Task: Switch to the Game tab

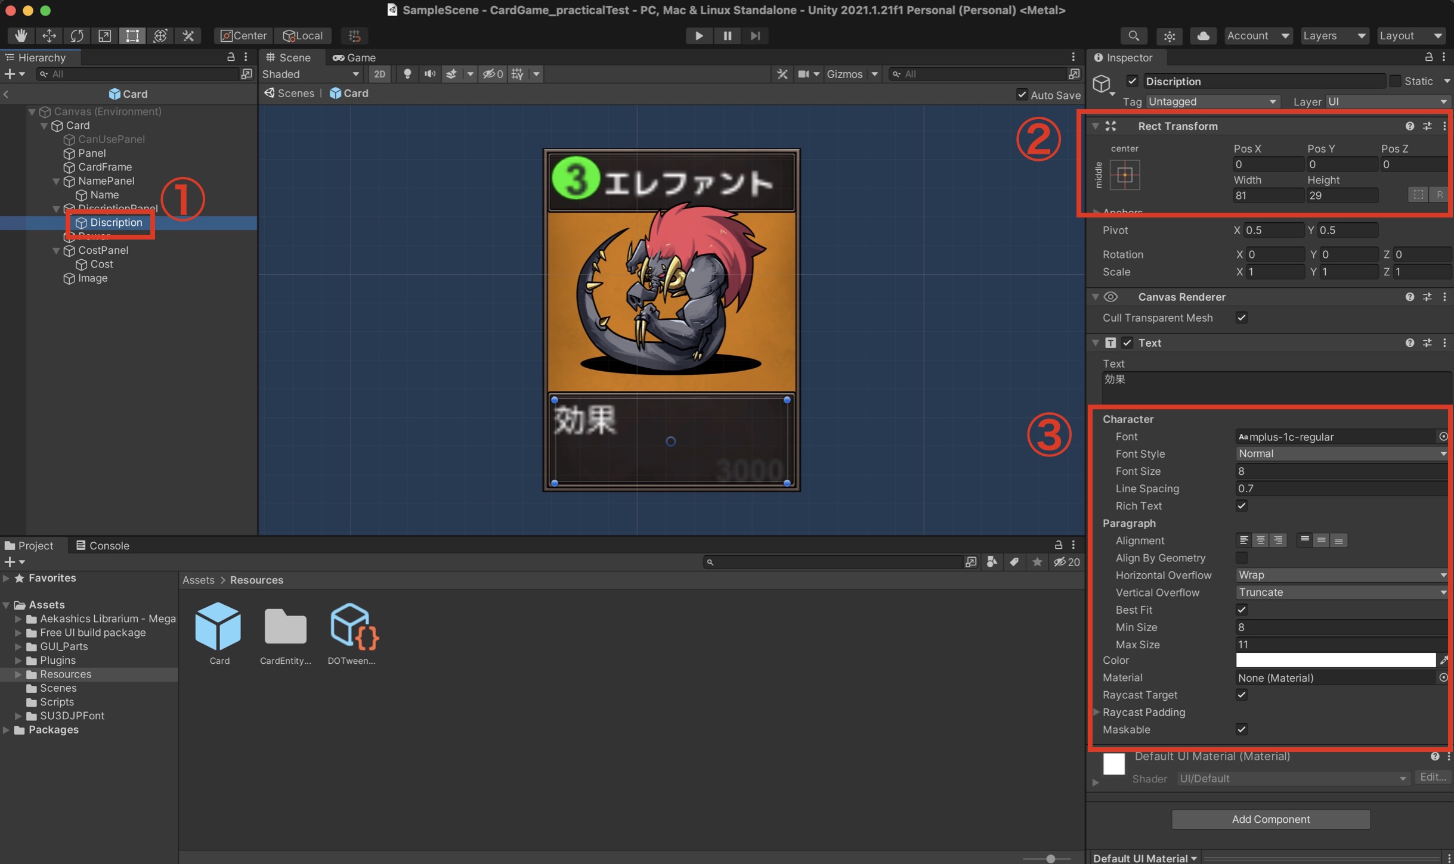Action: pos(354,57)
